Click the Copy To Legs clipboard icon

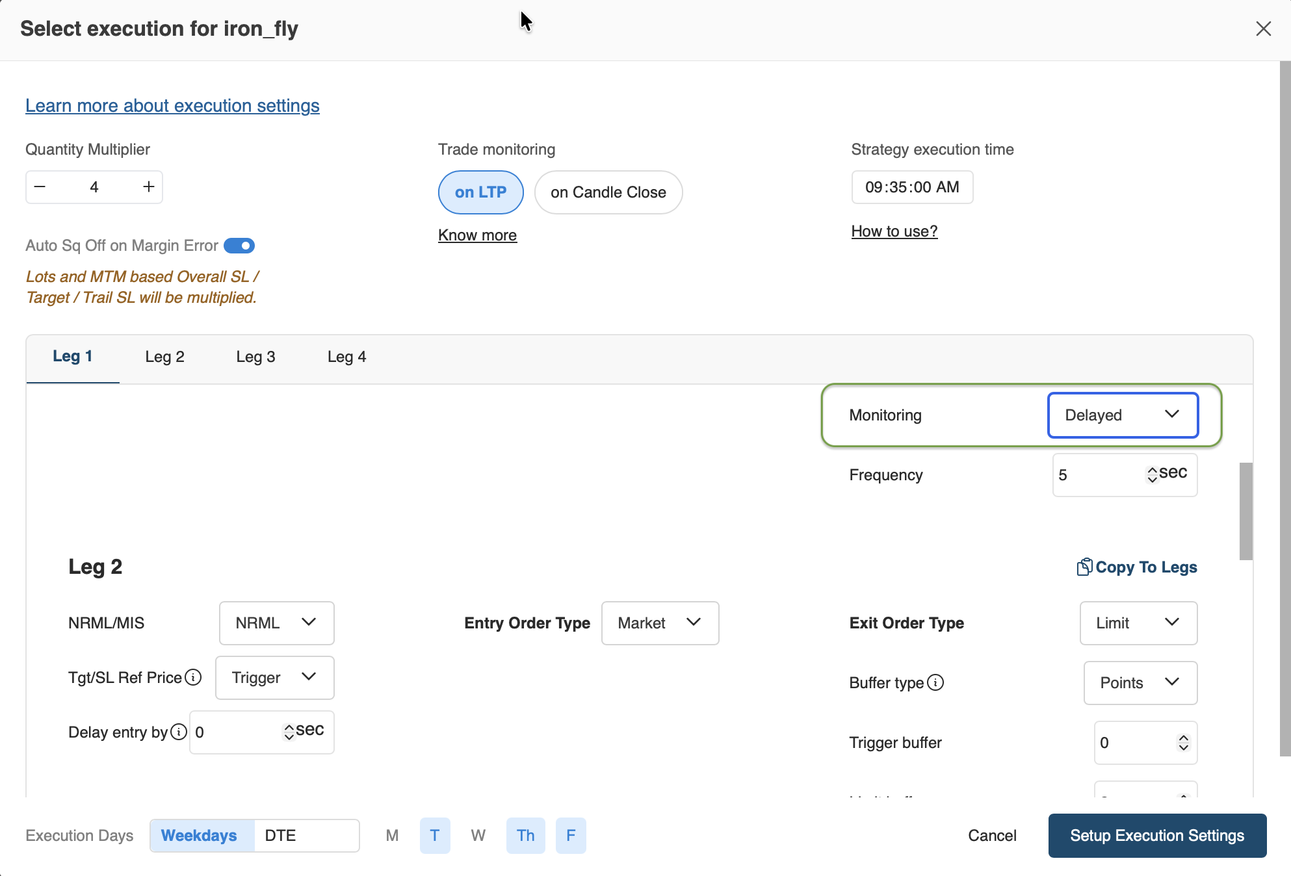1084,567
